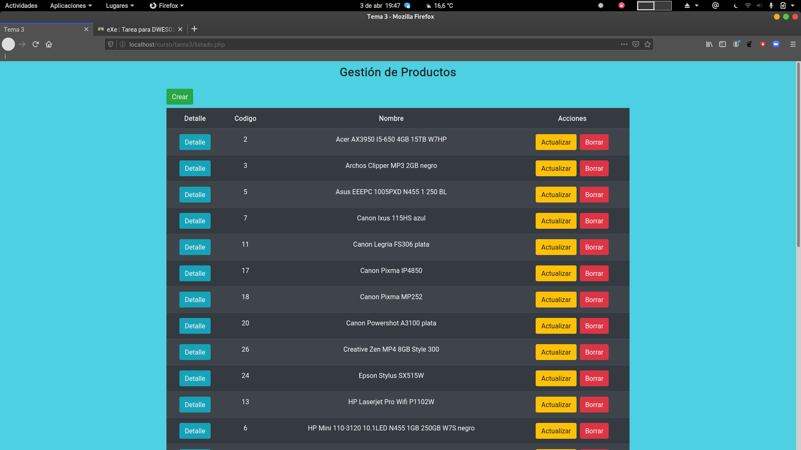The height and width of the screenshot is (450, 801).
Task: Click the GNOME foot extension icon
Action: tap(749, 44)
